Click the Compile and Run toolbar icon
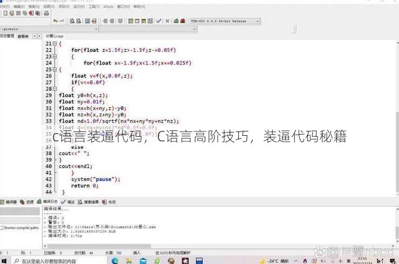This screenshot has height=264, width=399. coord(144,21)
